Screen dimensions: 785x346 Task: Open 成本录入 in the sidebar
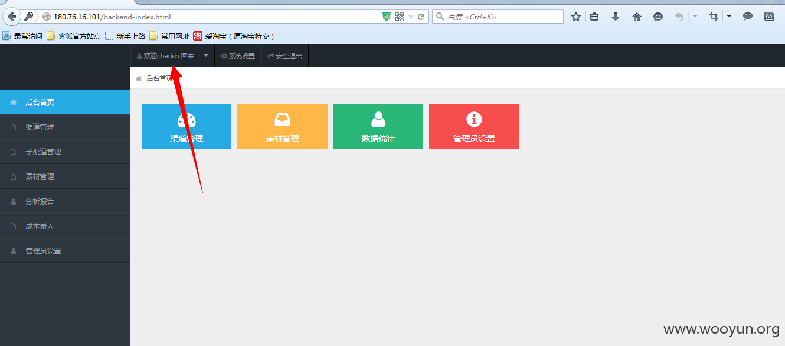65,226
